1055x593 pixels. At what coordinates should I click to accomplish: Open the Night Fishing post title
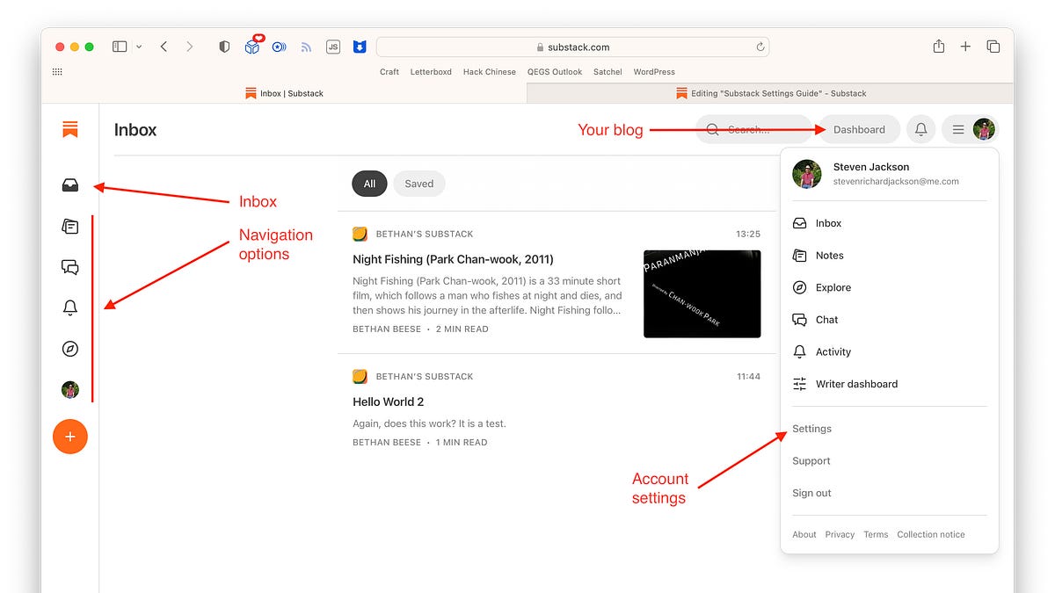(453, 259)
